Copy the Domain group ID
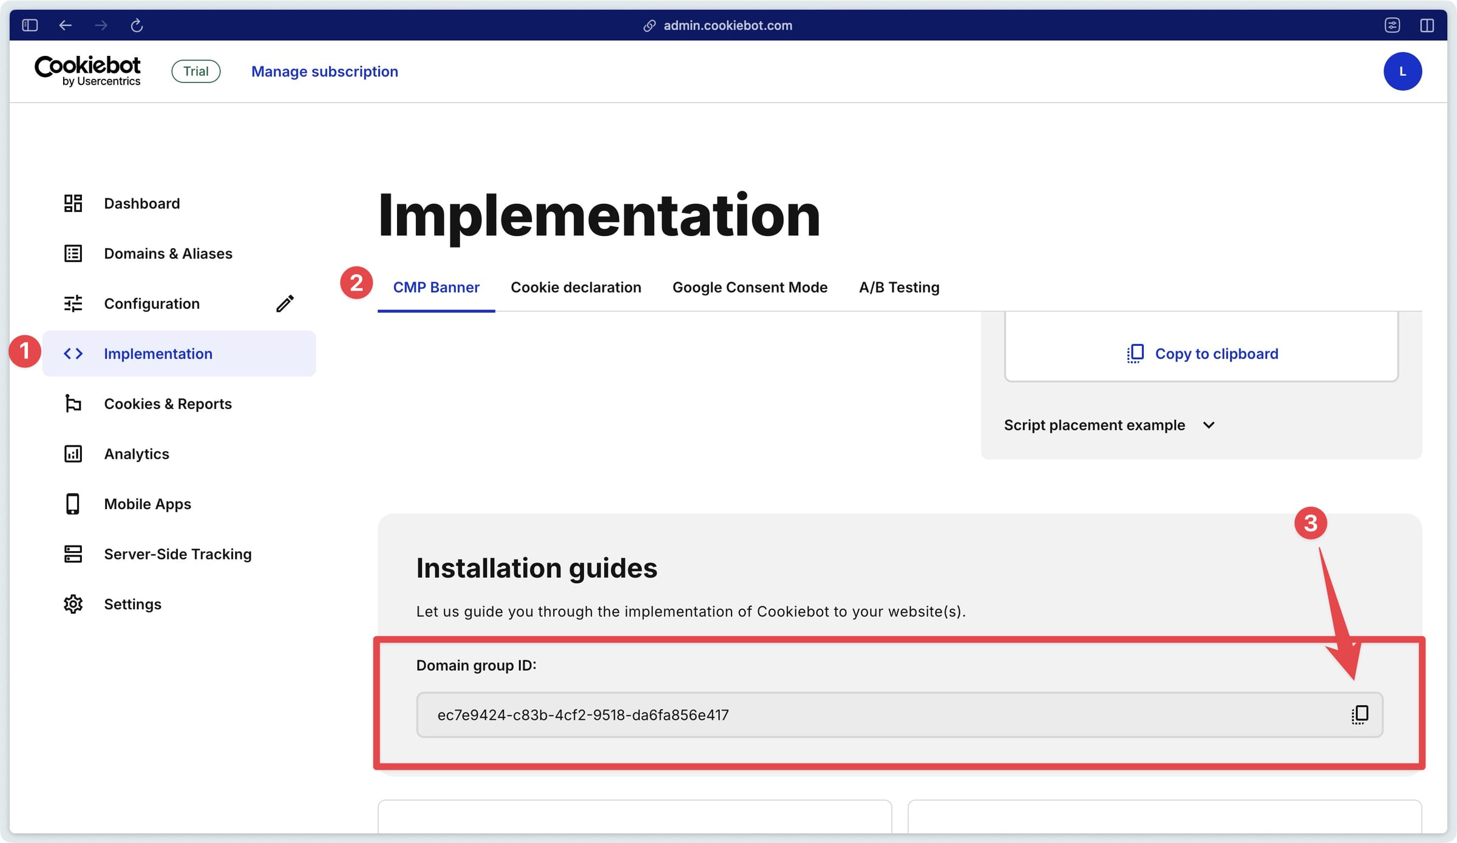Viewport: 1457px width, 843px height. (1360, 714)
